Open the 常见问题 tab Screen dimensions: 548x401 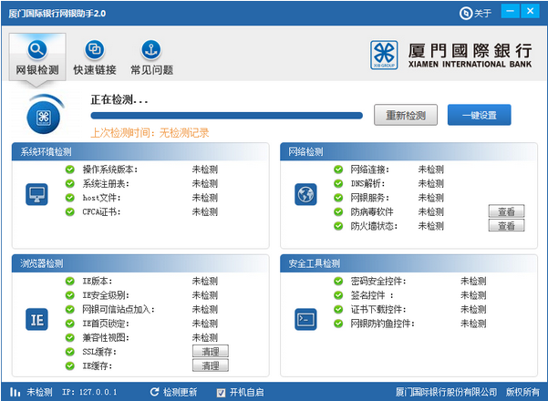(x=151, y=58)
